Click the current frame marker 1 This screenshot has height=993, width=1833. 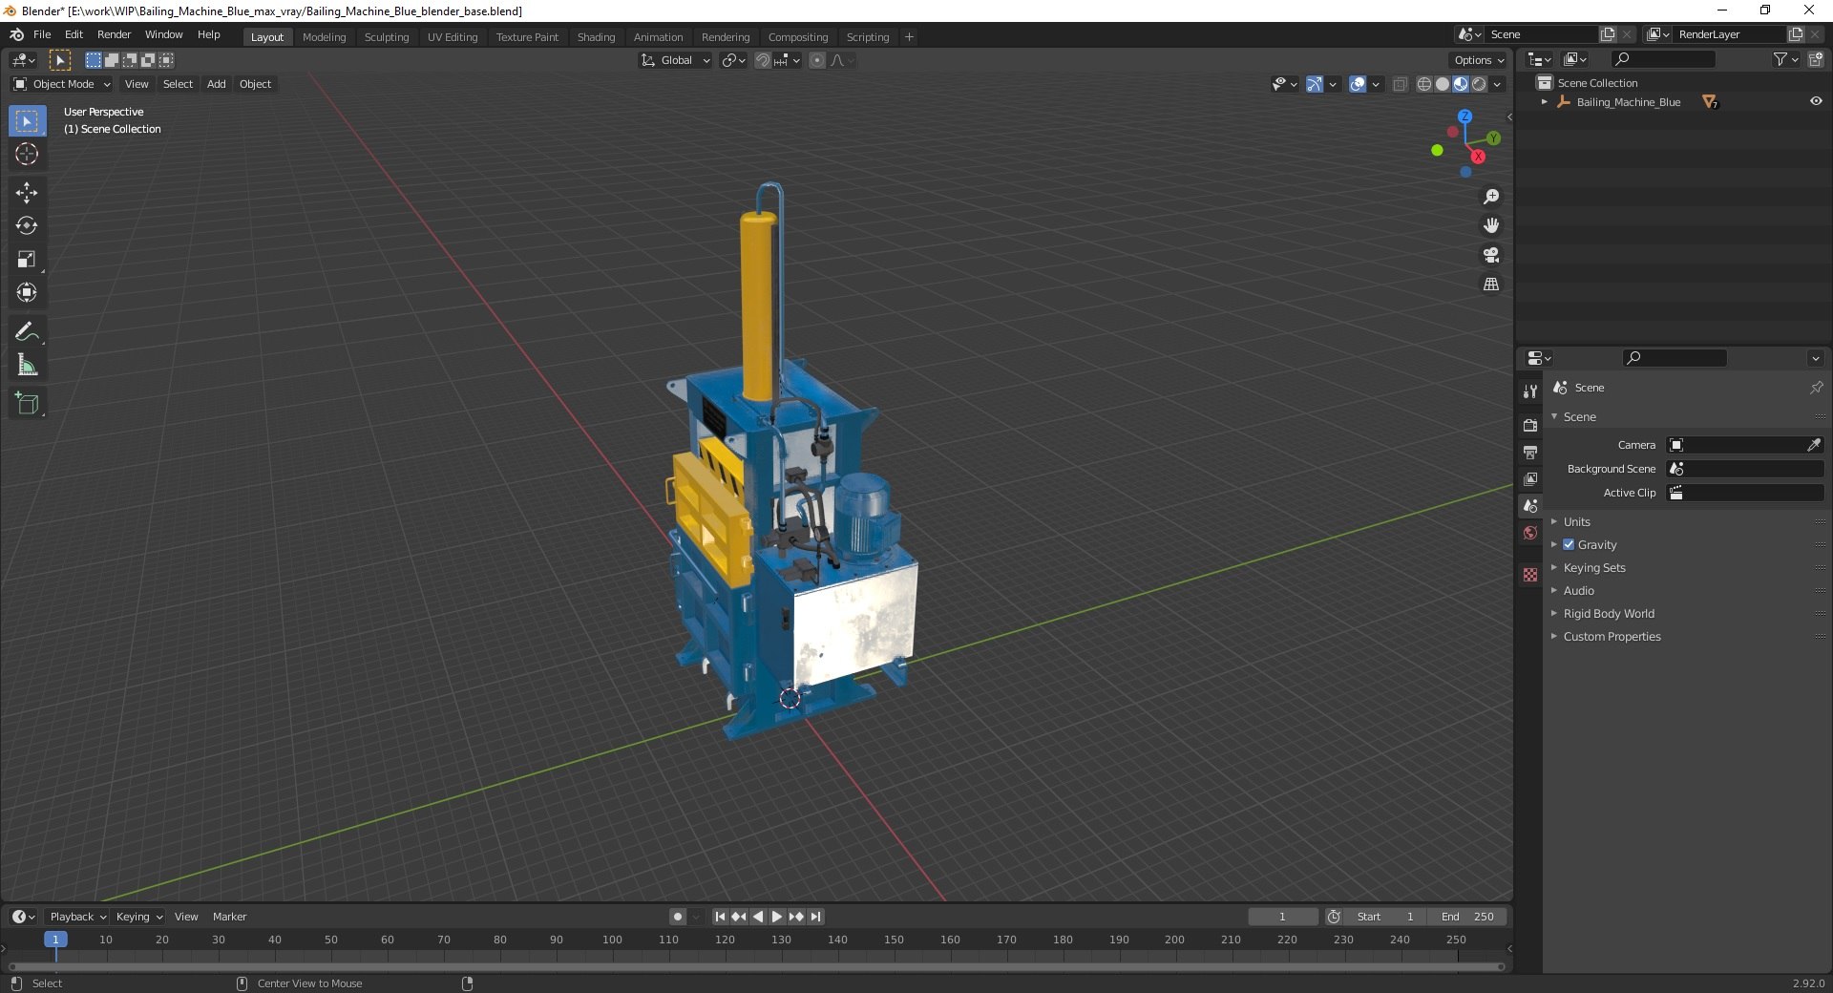coord(55,940)
